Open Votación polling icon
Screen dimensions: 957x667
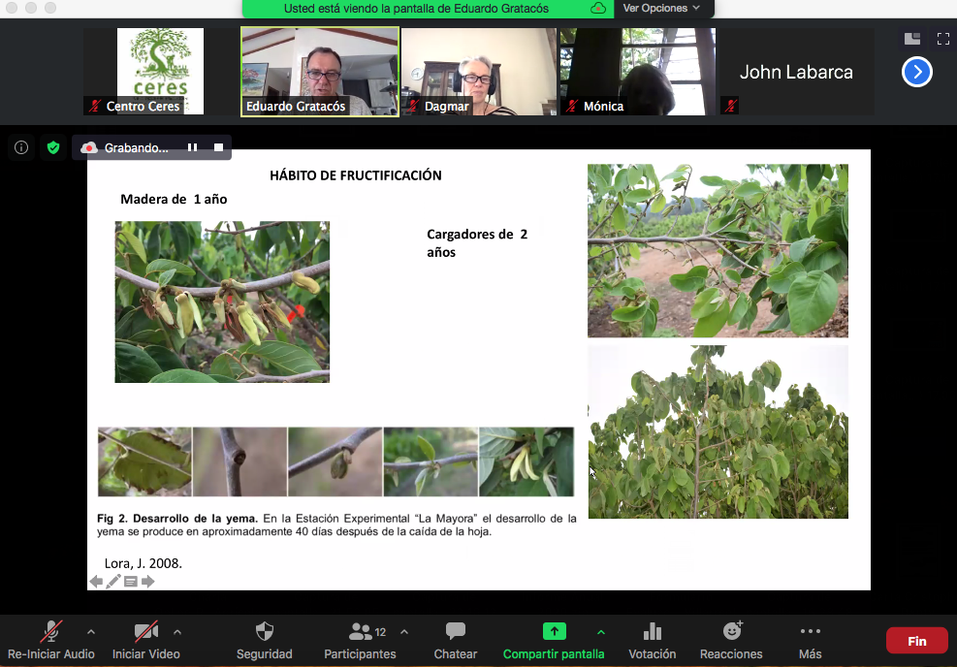(653, 640)
